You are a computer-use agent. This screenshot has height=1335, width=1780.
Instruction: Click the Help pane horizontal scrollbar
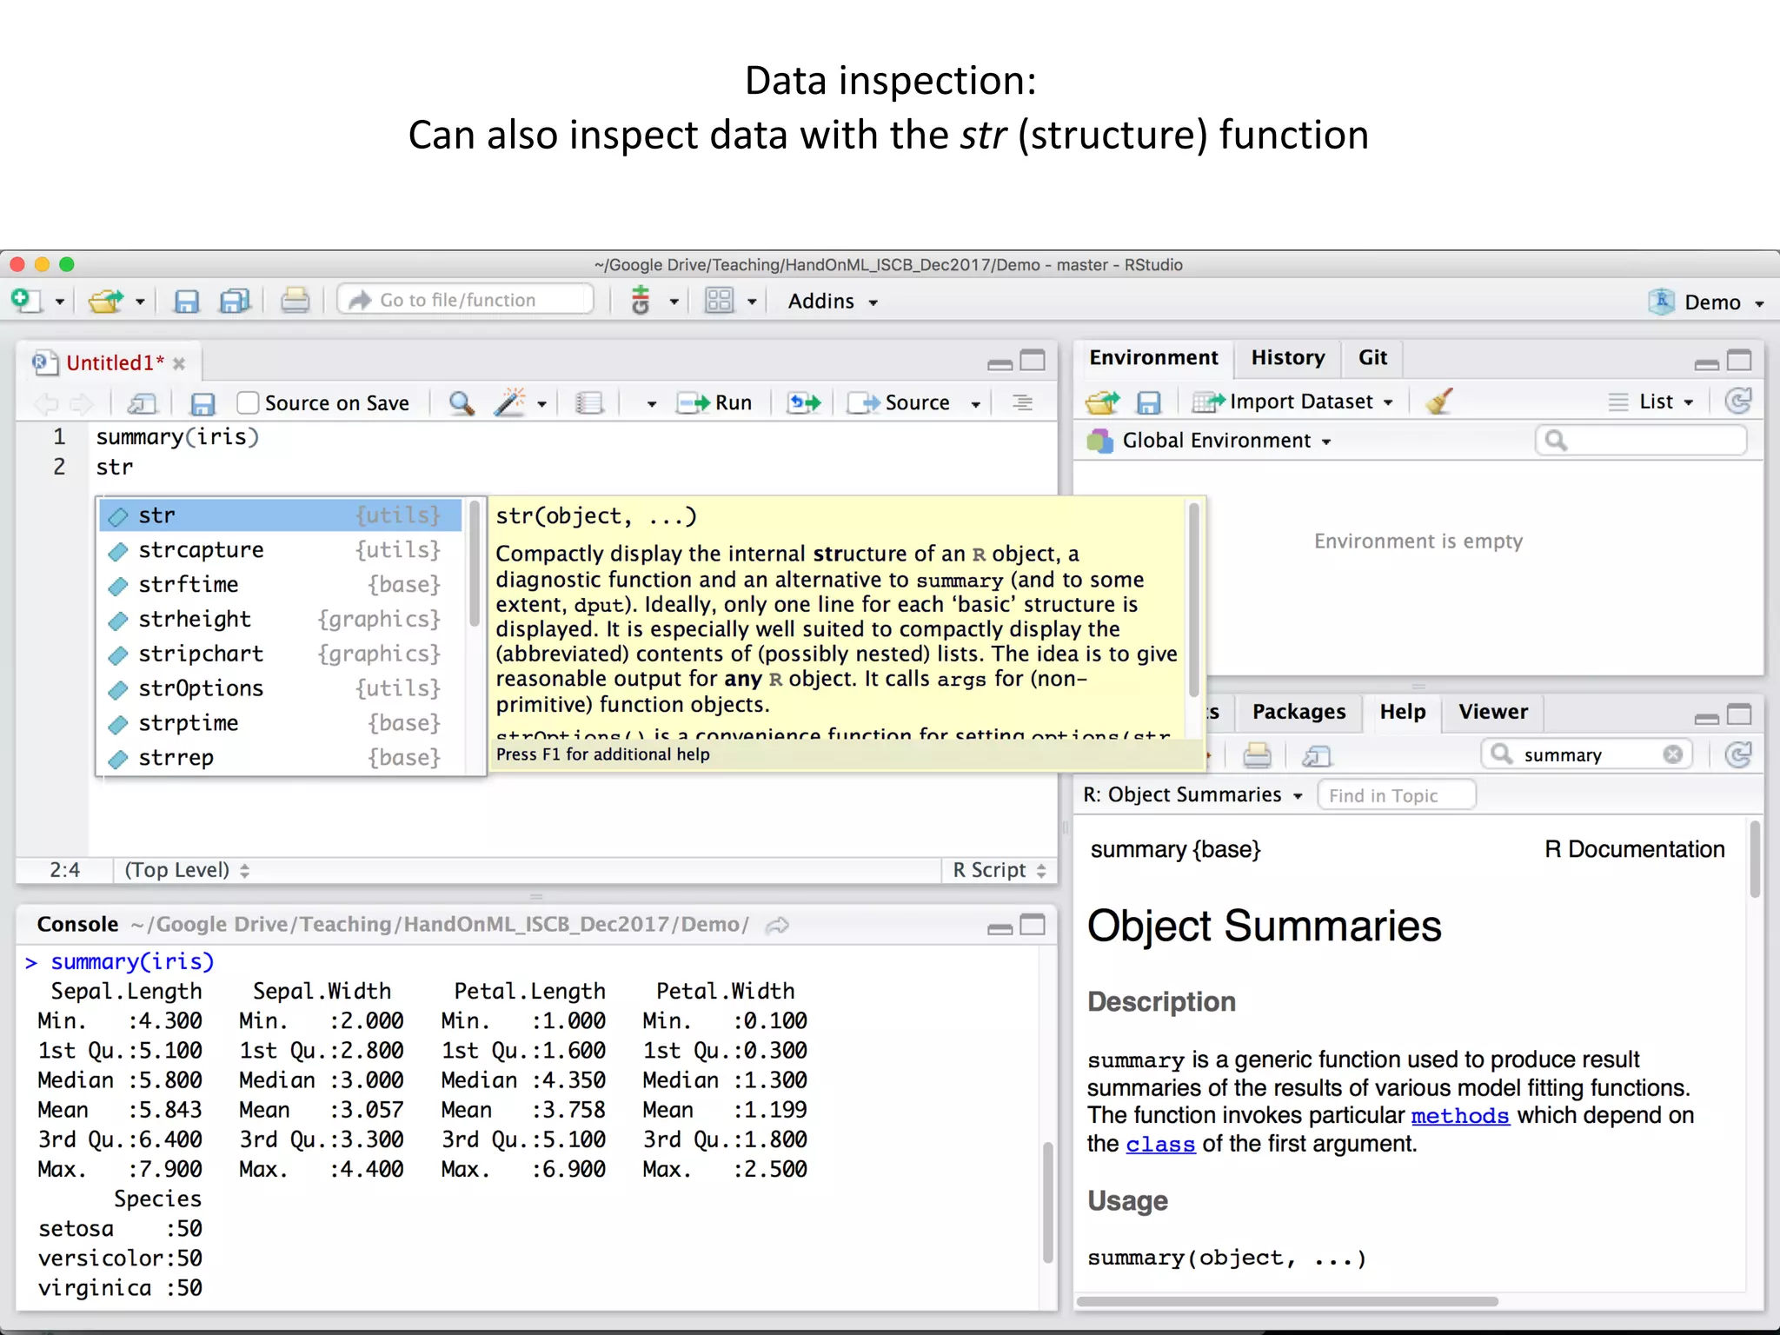click(x=1287, y=1301)
